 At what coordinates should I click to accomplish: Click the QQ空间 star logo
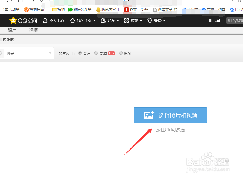click(x=13, y=21)
